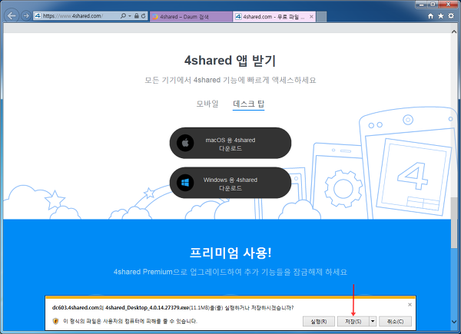The width and height of the screenshot is (461, 334).
Task: Open Favorites with the star icon
Action: tap(441, 16)
